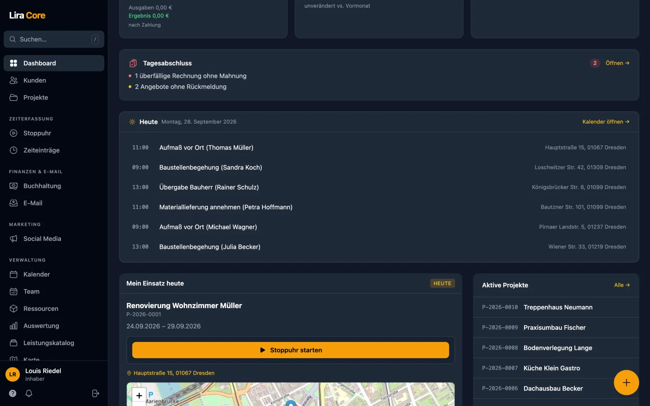Click the Ressourcen cube icon
Viewport: 650px width, 406px height.
(x=13, y=309)
